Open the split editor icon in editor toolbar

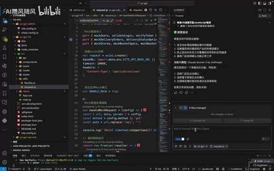(161, 10)
